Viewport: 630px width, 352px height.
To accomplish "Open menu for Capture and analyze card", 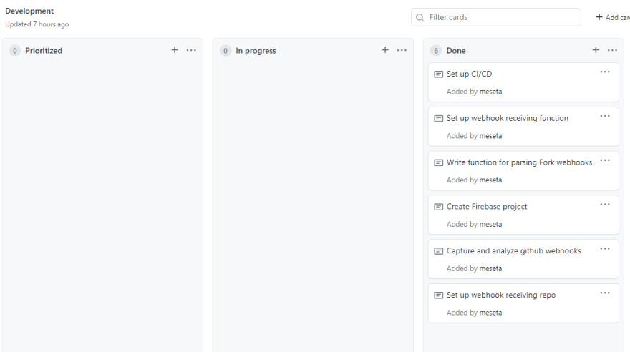I will point(605,248).
